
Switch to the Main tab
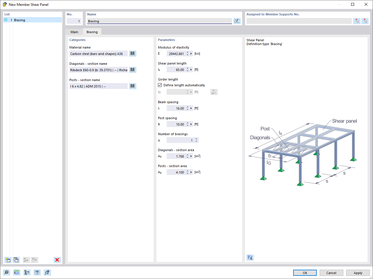tap(74, 32)
